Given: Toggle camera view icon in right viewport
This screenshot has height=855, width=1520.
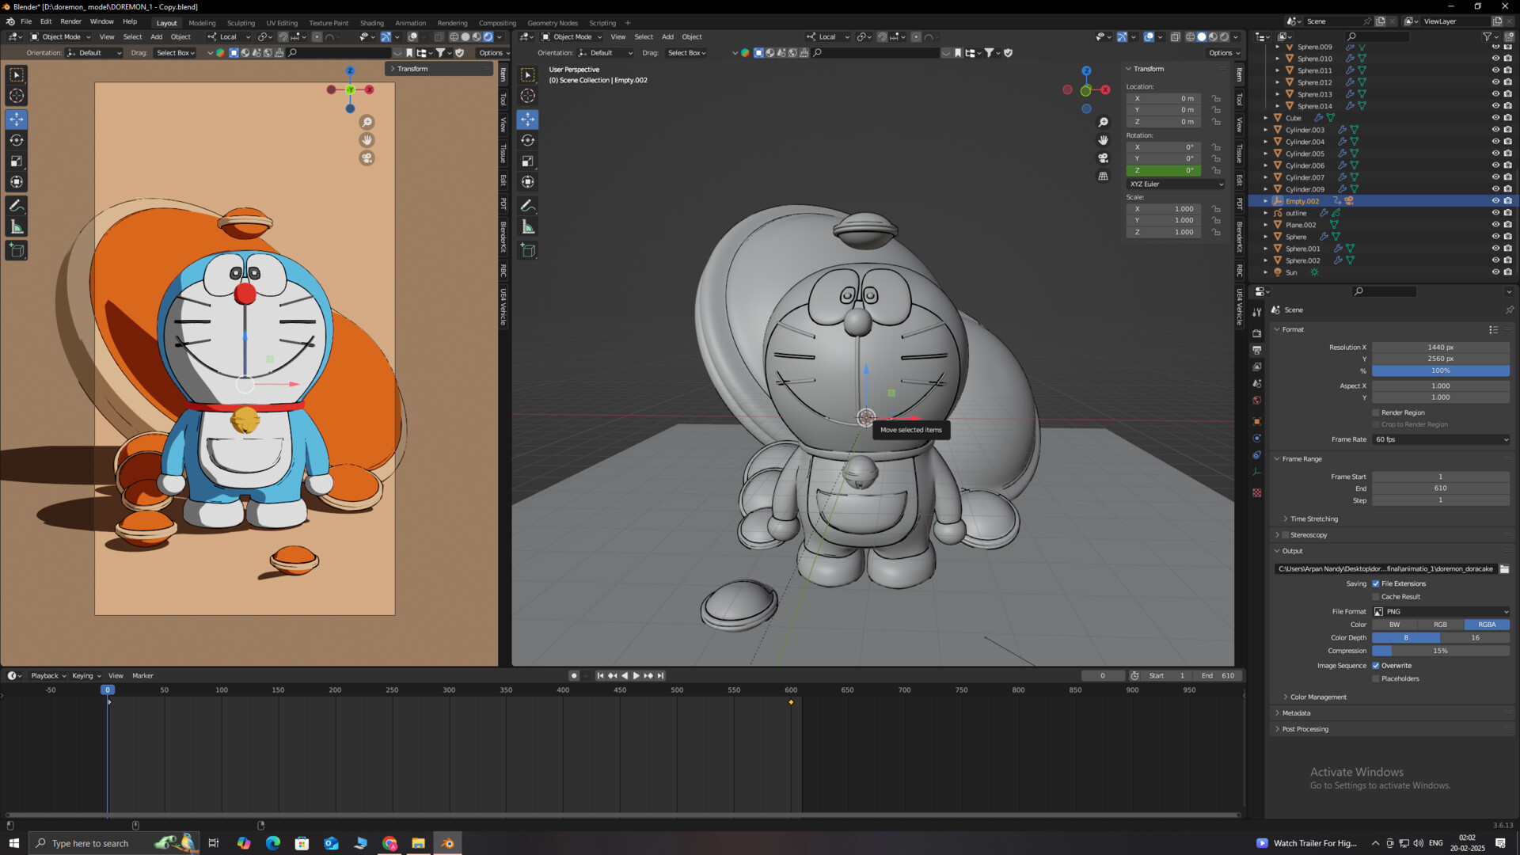Looking at the screenshot, I should coord(1103,158).
